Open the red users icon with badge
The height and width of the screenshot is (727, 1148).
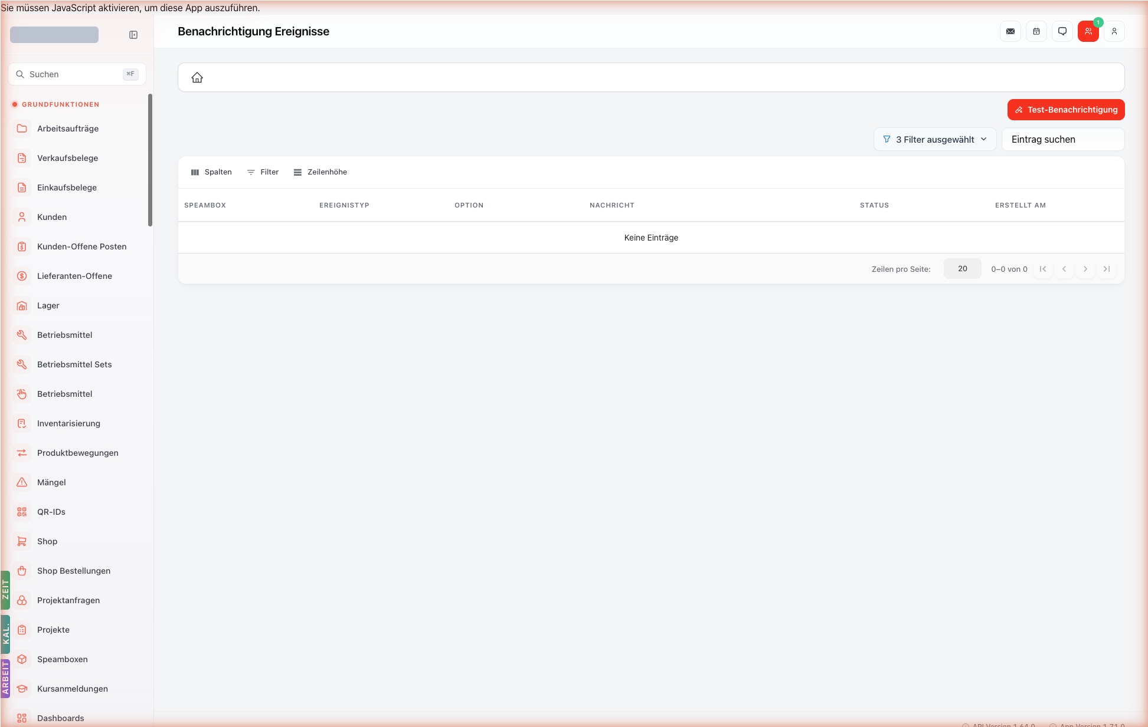point(1088,31)
